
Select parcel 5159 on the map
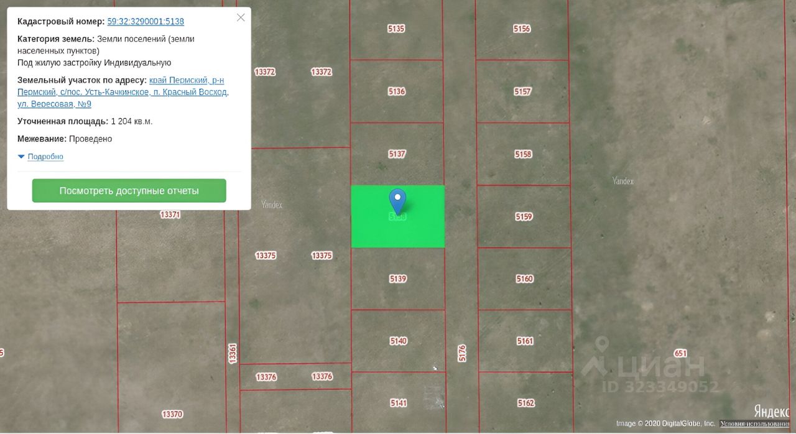click(524, 216)
